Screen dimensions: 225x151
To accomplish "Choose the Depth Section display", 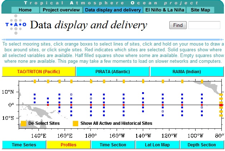I will point(202,145).
